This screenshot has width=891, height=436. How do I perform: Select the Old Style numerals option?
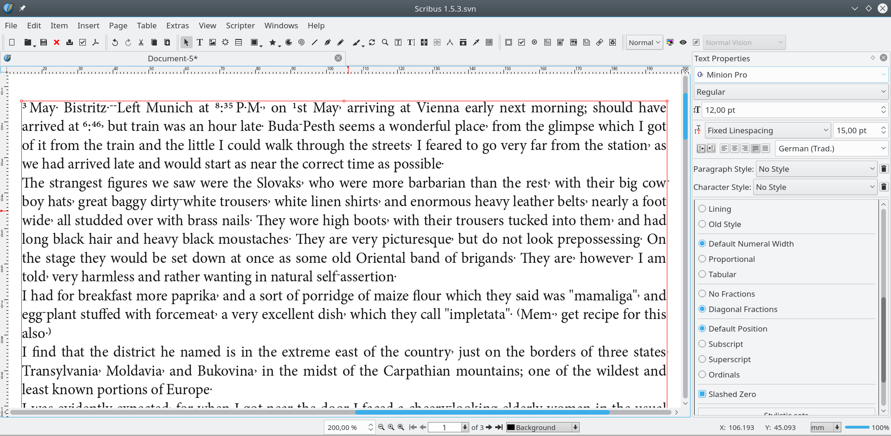click(x=702, y=224)
